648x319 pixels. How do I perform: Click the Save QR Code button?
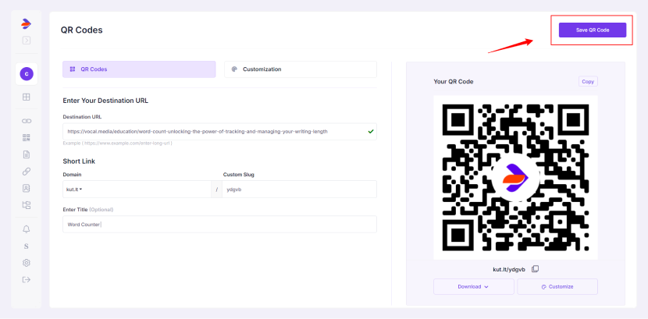pyautogui.click(x=593, y=30)
